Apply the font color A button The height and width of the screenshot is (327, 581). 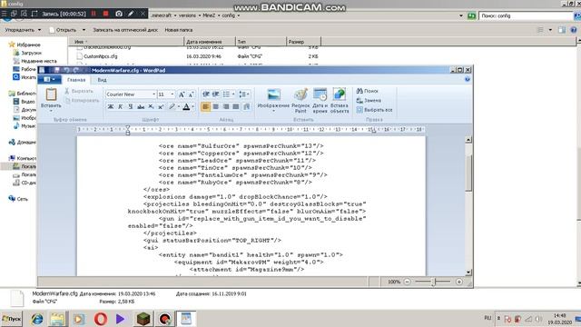[186, 107]
